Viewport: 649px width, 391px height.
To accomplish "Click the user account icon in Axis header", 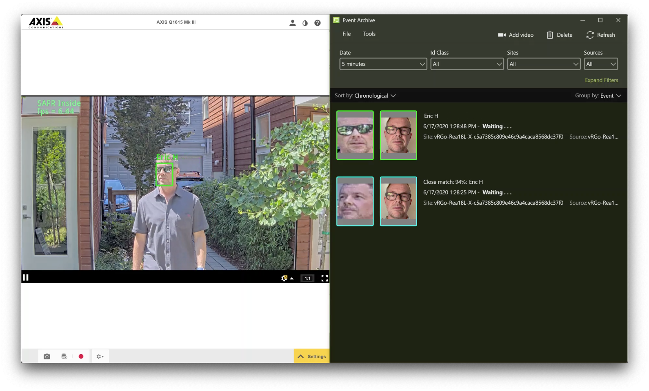I will coord(292,23).
